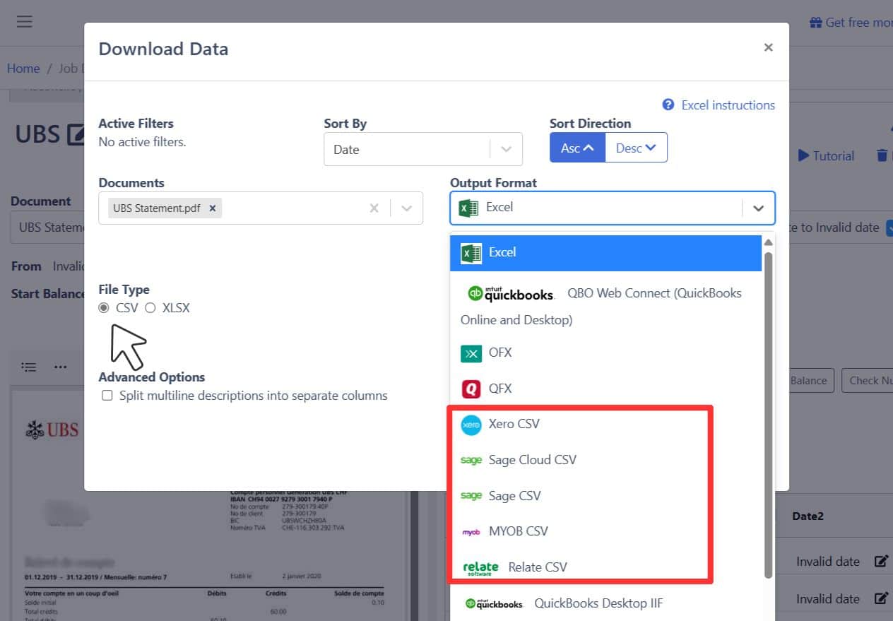Choose QuickBooks Desktop IIF format

click(x=606, y=603)
